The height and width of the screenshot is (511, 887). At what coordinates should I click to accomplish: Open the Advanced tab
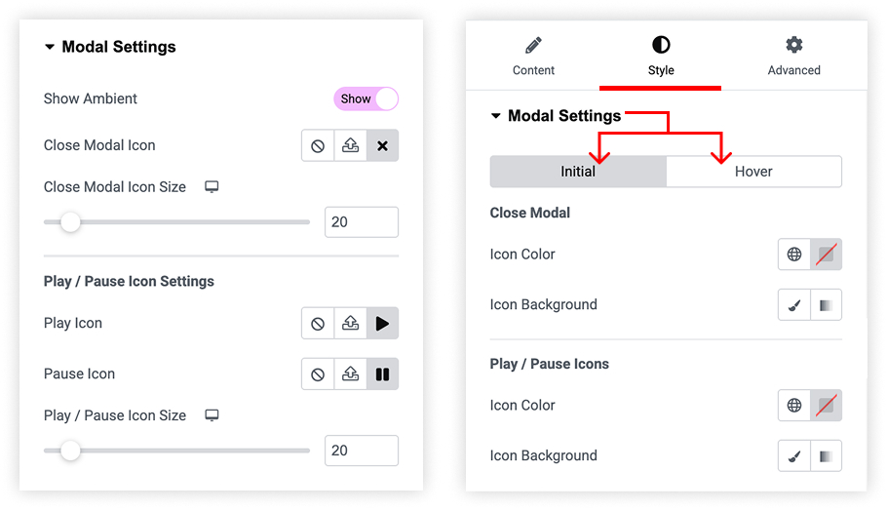click(x=793, y=57)
